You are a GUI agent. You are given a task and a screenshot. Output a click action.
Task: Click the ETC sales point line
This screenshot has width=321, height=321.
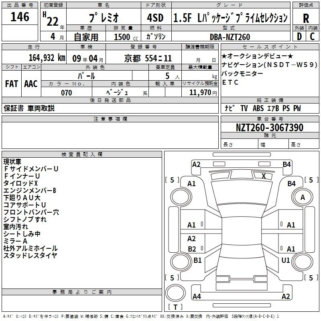point(230,82)
